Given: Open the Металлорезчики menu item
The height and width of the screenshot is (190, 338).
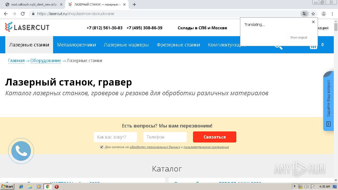Looking at the screenshot, I should 76,45.
